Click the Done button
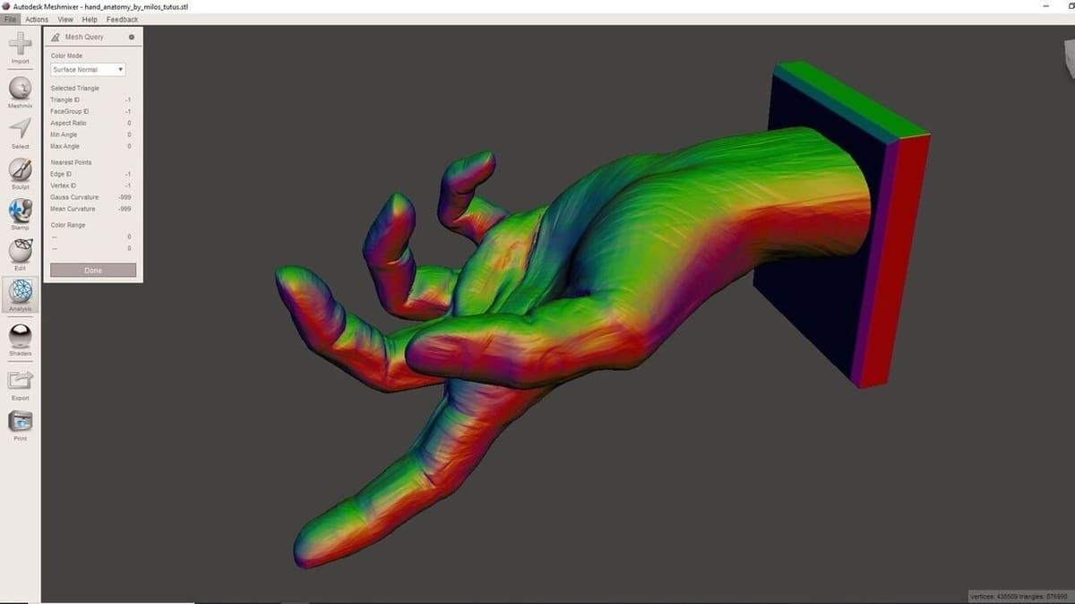Image resolution: width=1075 pixels, height=604 pixels. tap(93, 270)
